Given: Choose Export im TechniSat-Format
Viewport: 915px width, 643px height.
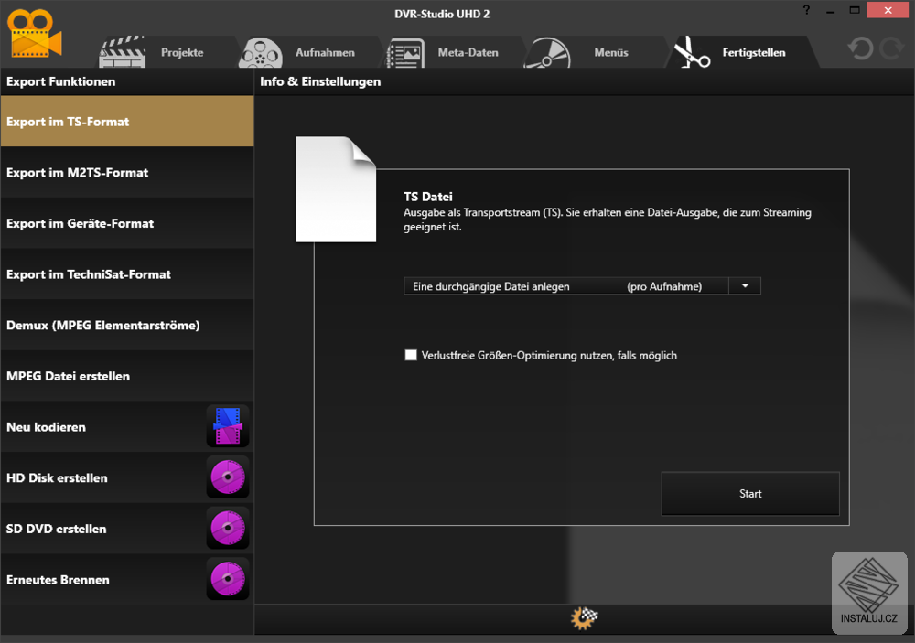Looking at the screenshot, I should 127,273.
